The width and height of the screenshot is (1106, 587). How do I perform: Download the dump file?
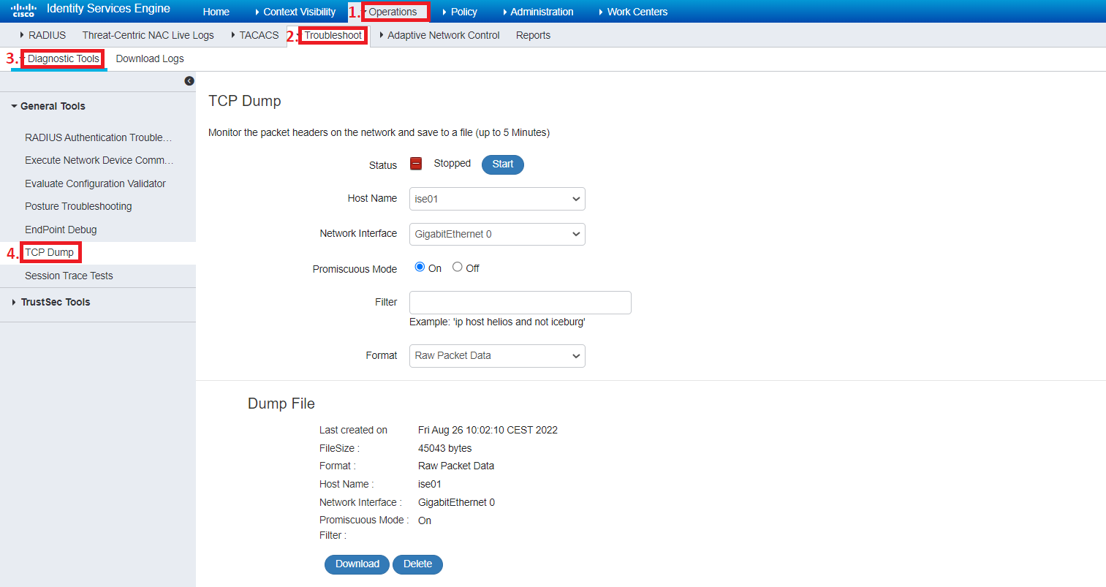click(357, 564)
